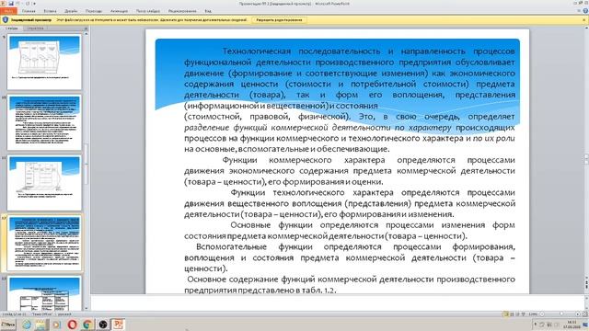This screenshot has width=589, height=331.
Task: Open the Дизайн ribbon tab
Action: click(71, 11)
